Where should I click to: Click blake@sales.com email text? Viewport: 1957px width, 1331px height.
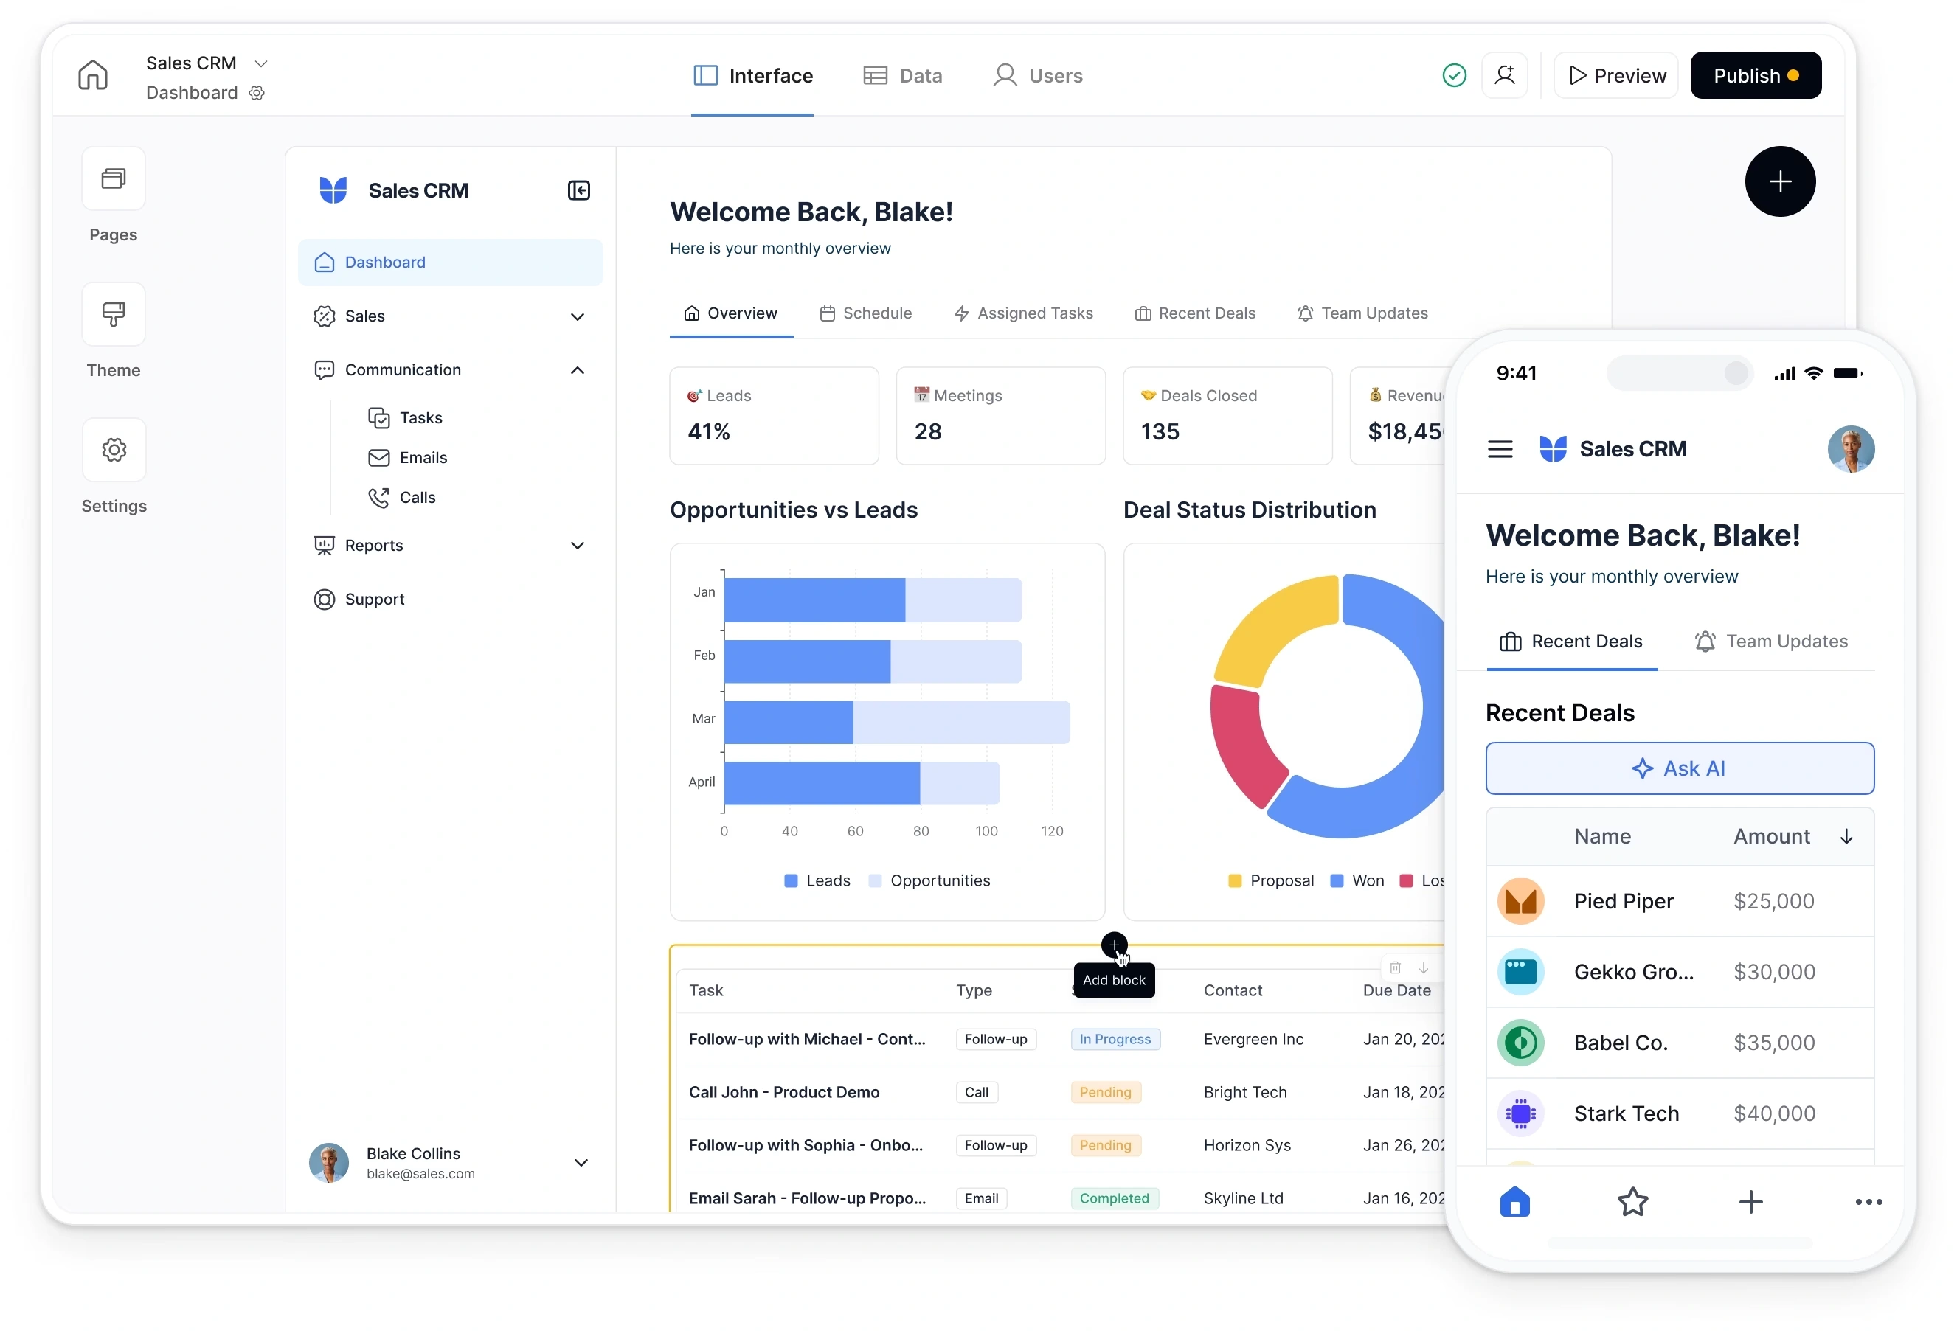click(420, 1175)
